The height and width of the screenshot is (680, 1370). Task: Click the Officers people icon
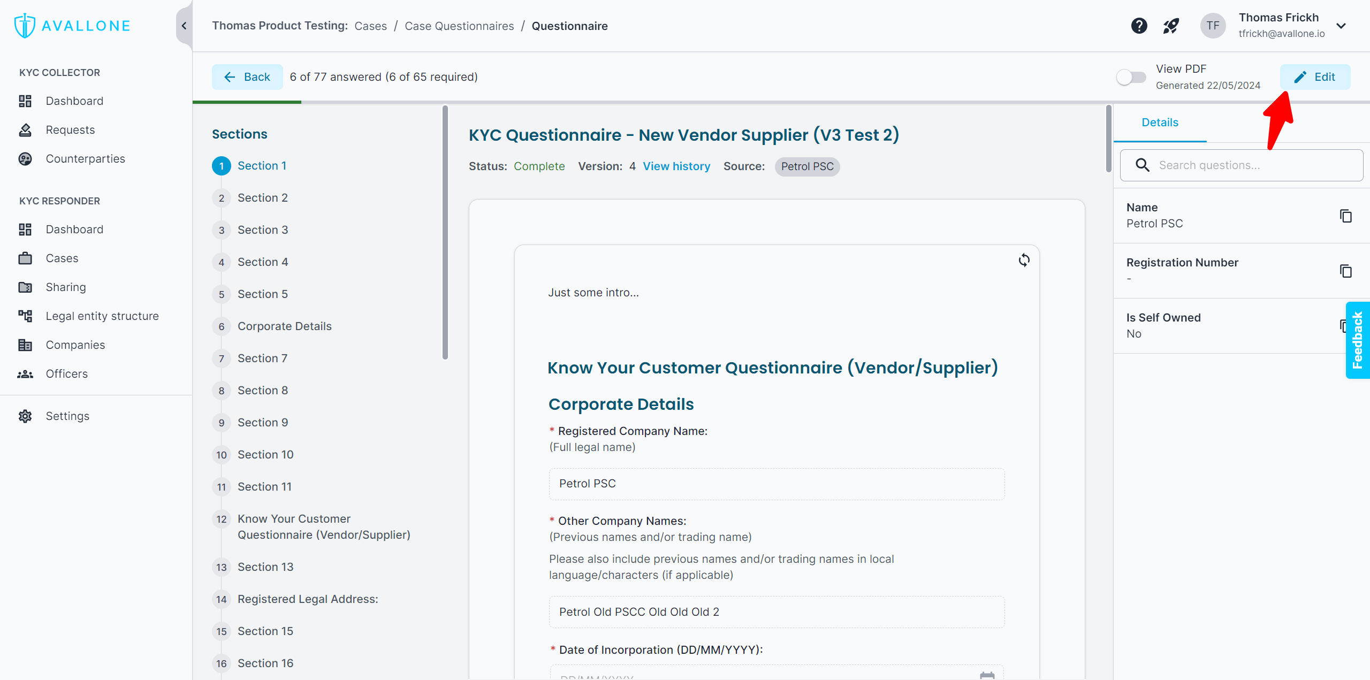click(x=25, y=374)
